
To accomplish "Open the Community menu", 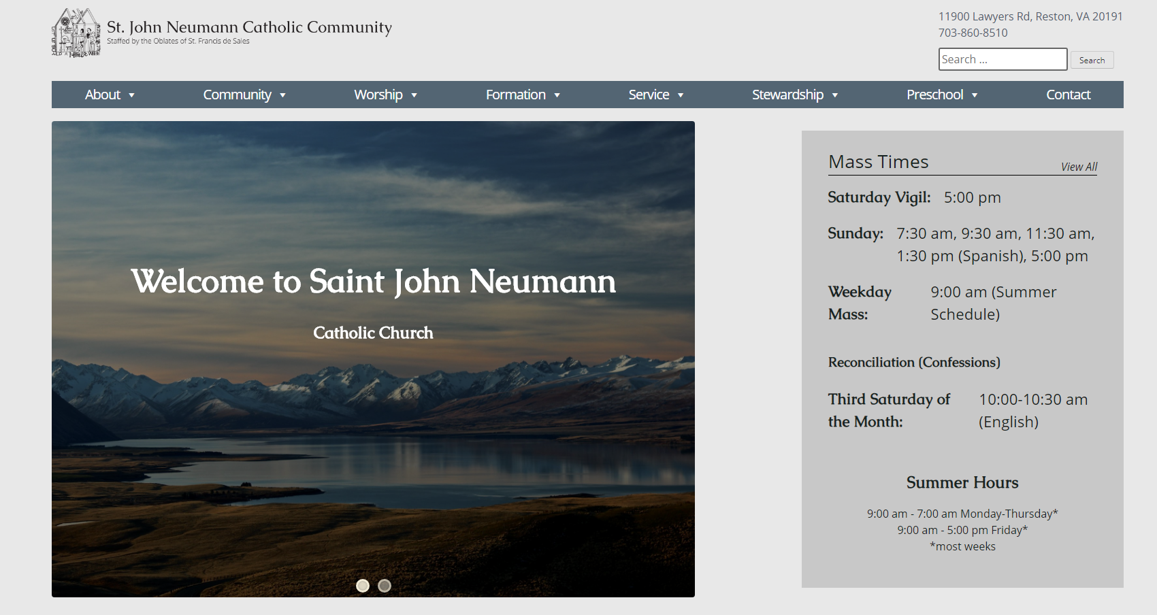I will click(x=237, y=95).
